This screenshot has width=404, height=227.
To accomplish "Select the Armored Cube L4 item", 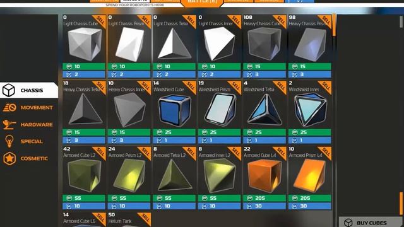I will [x=264, y=178].
